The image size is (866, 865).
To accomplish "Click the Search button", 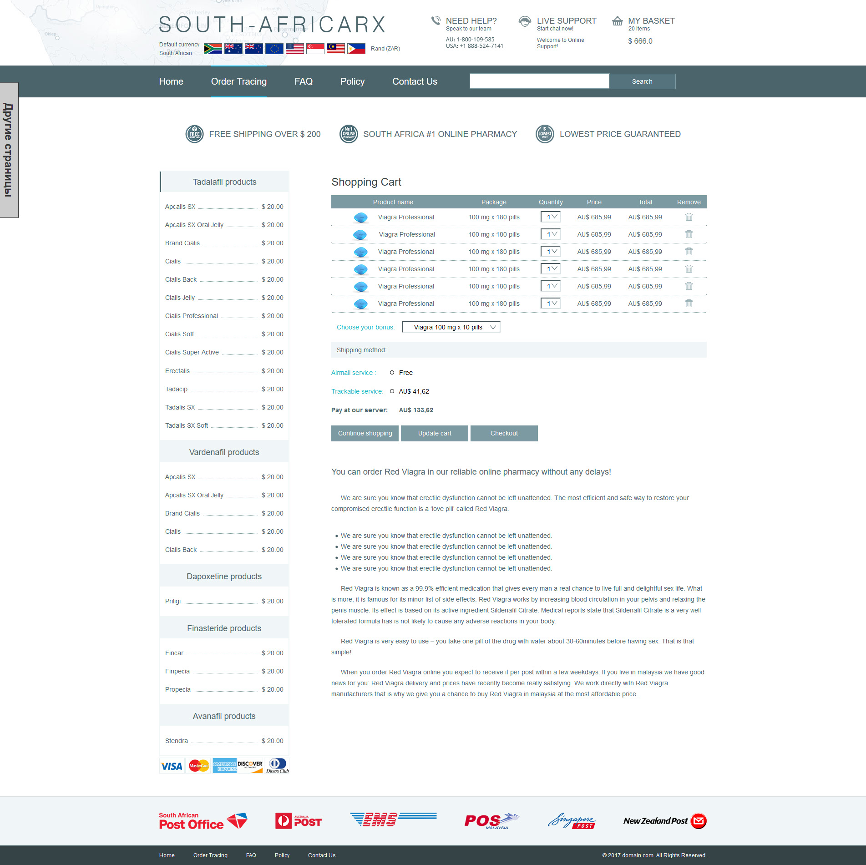I will (642, 81).
